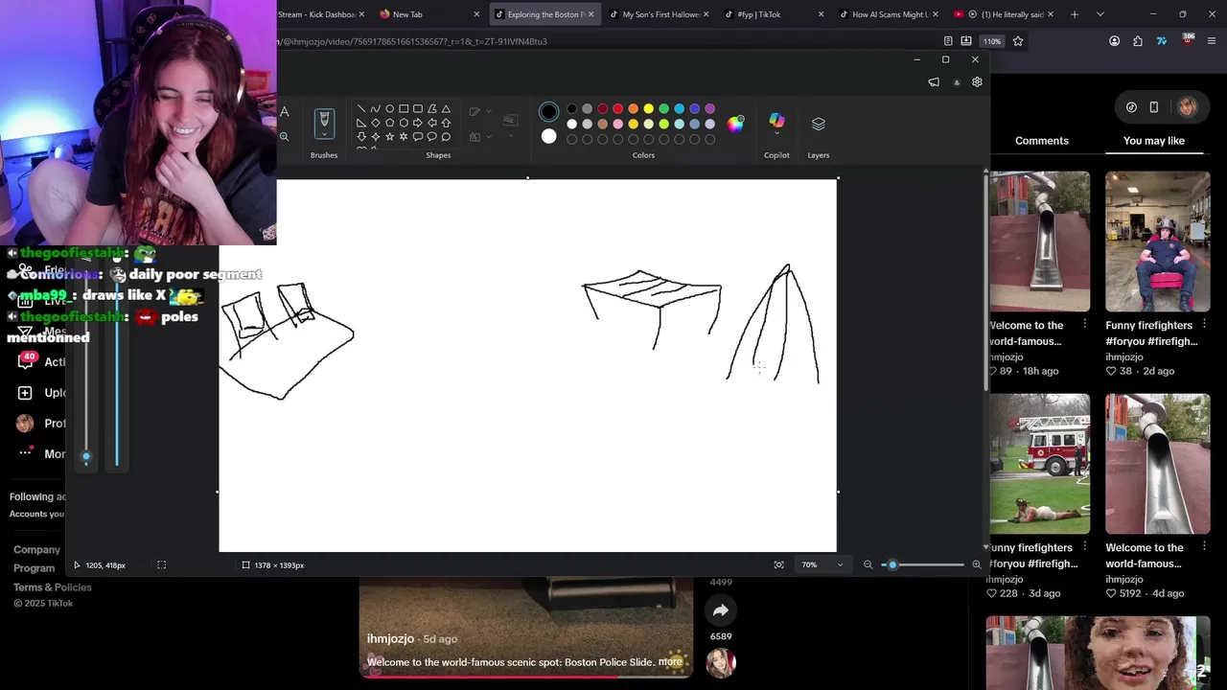Open the firefighter in red chair thumbnail
The image size is (1227, 690).
coord(1158,241)
